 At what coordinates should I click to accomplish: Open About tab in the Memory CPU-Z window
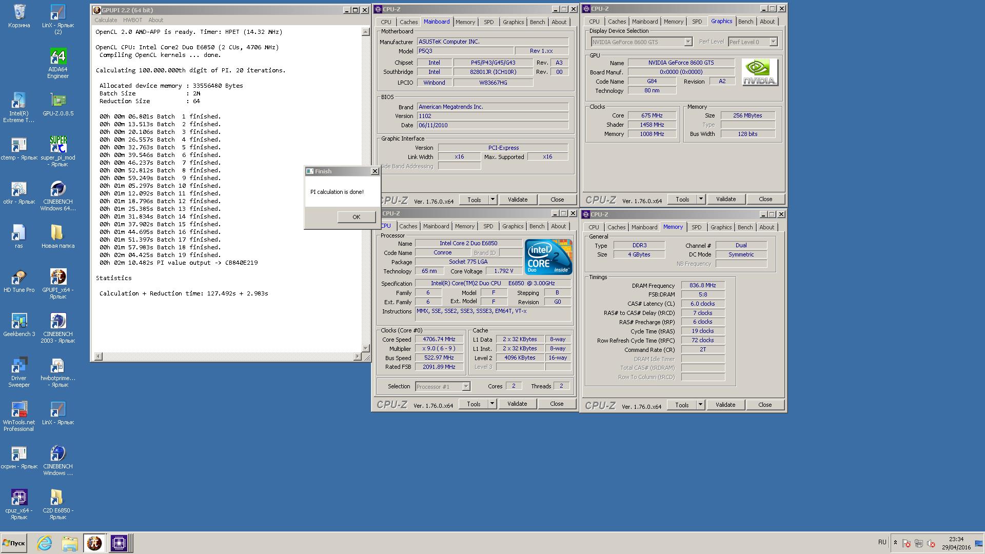(766, 227)
